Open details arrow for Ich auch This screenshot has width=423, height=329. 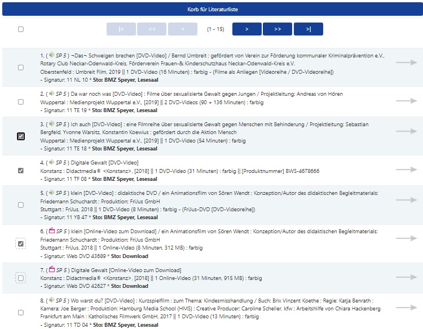pyautogui.click(x=407, y=131)
